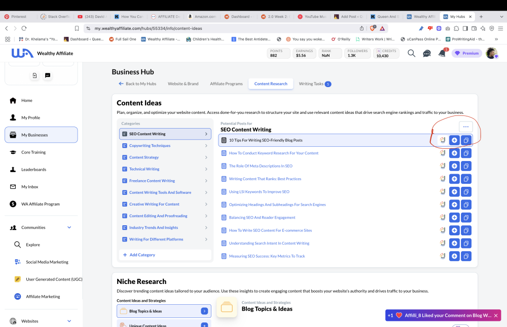Open the notifications bell
The width and height of the screenshot is (507, 327).
click(442, 53)
